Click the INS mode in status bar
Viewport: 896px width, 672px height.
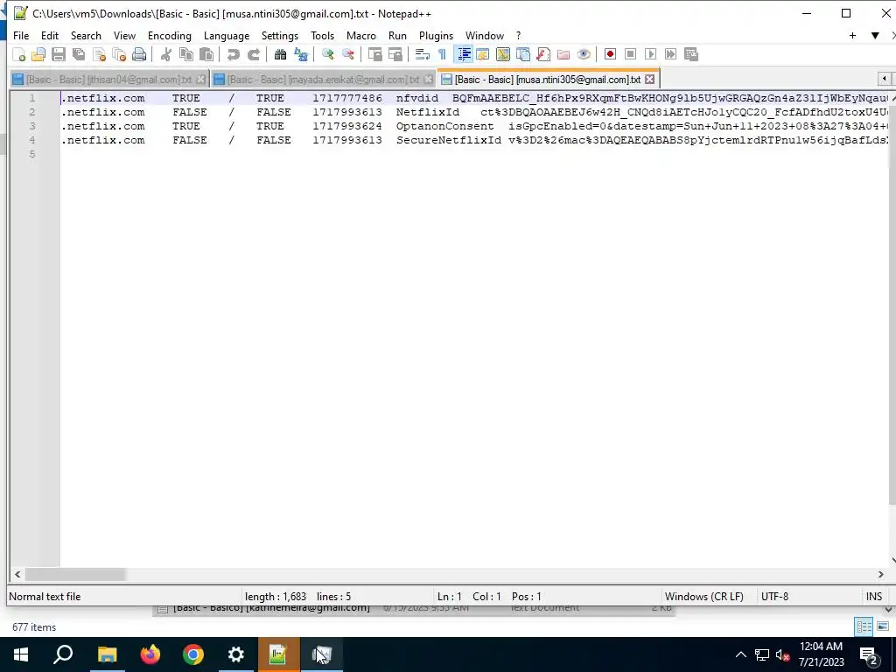pyautogui.click(x=874, y=597)
